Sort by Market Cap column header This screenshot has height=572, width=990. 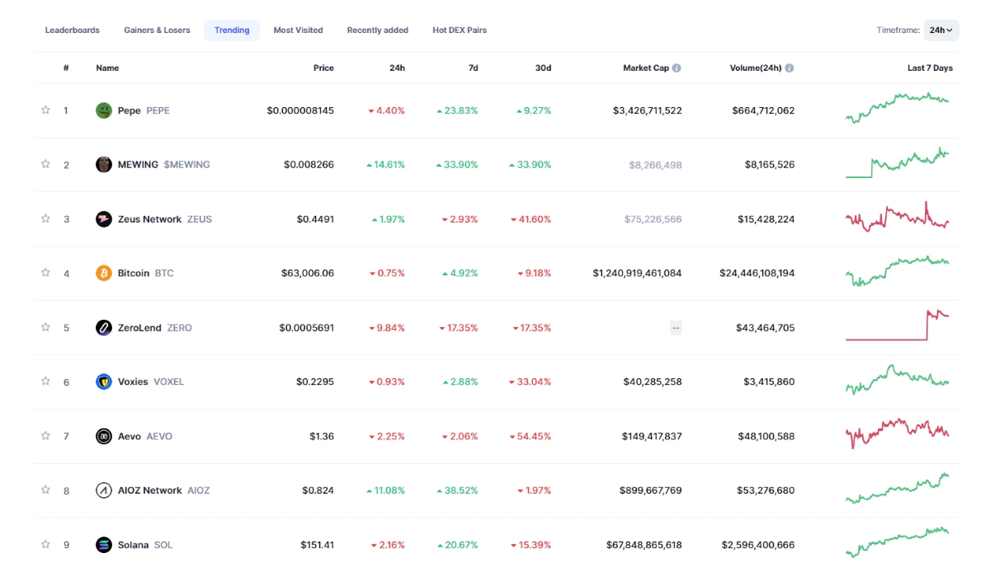pos(646,68)
